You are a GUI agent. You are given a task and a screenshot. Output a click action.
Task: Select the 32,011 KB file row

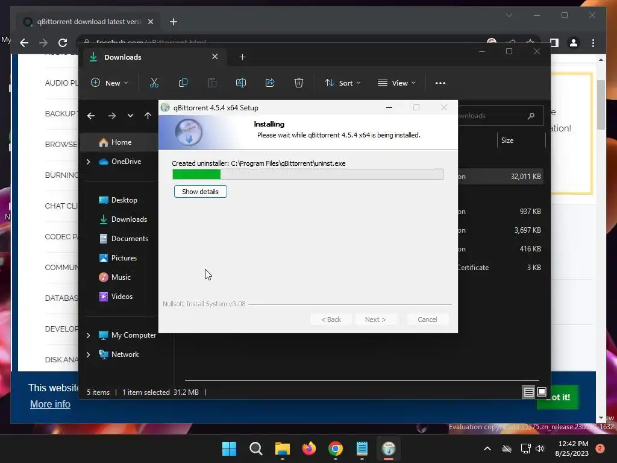point(500,177)
